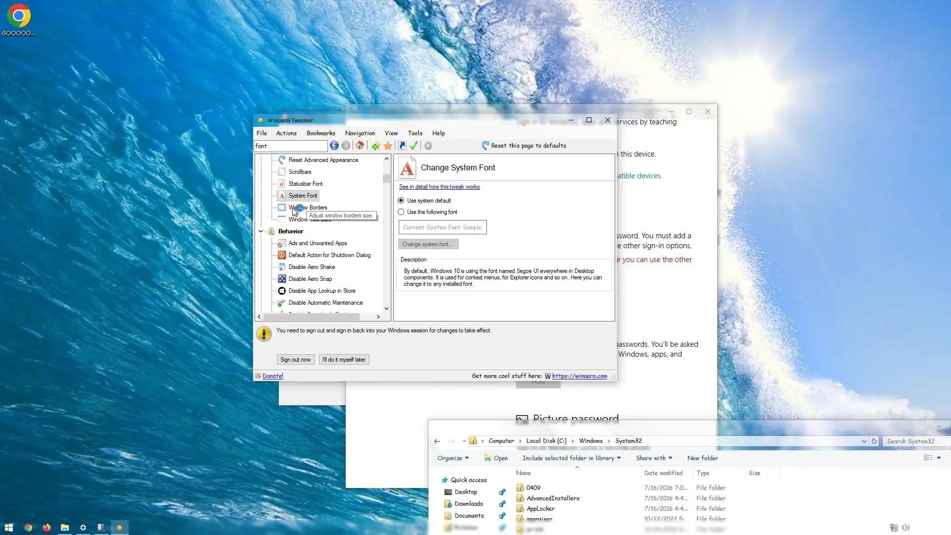
Task: Open the See in detail tweak link
Action: (x=439, y=187)
